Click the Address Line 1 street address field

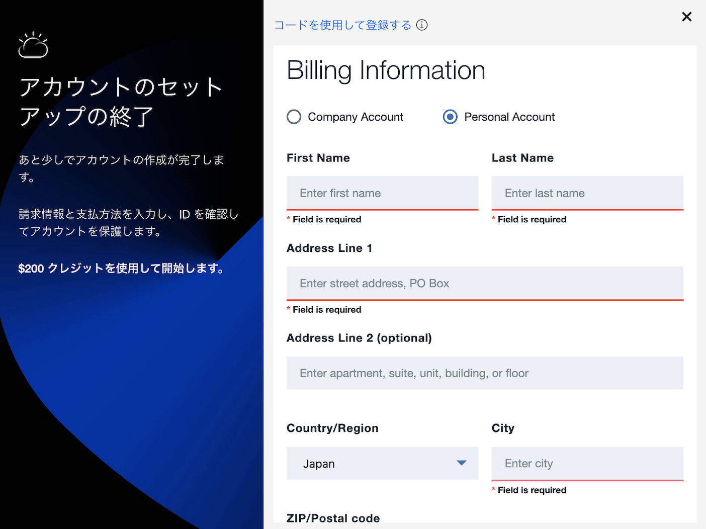pyautogui.click(x=484, y=283)
